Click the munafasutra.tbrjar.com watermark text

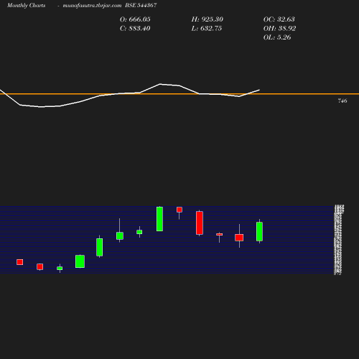[92, 5]
